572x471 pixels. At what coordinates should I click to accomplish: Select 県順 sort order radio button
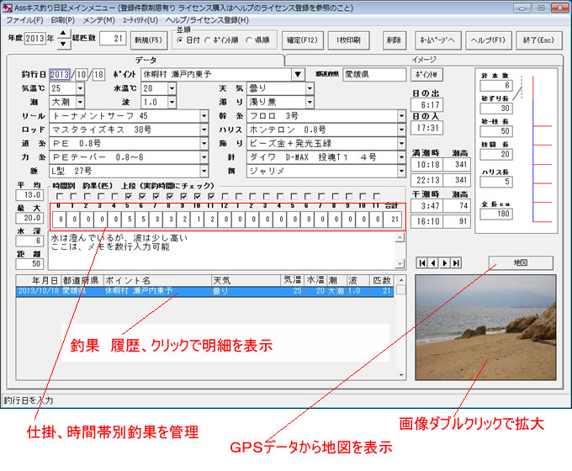coord(251,40)
